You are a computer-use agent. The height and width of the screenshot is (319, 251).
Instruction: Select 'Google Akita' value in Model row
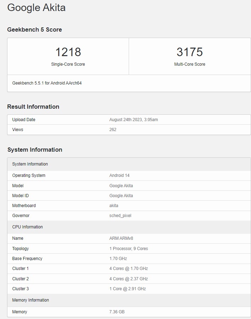click(x=121, y=186)
